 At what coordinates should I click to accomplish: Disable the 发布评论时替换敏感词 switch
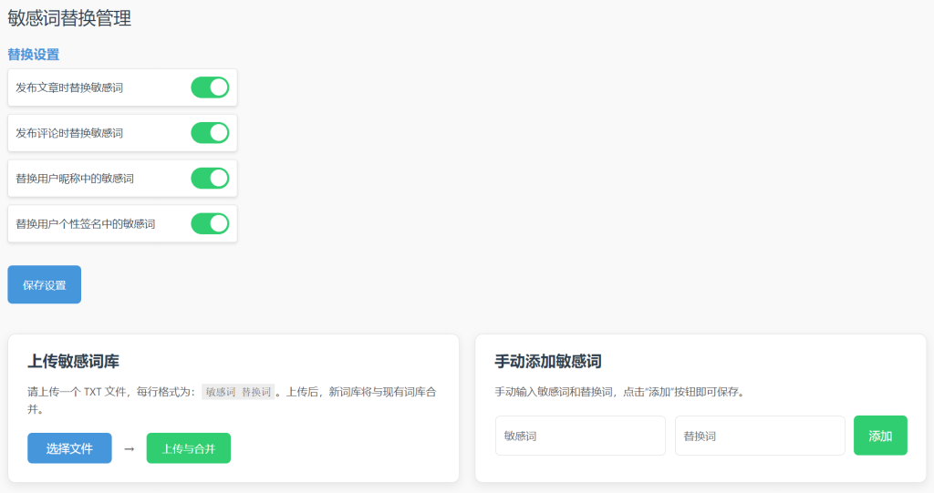coord(209,133)
